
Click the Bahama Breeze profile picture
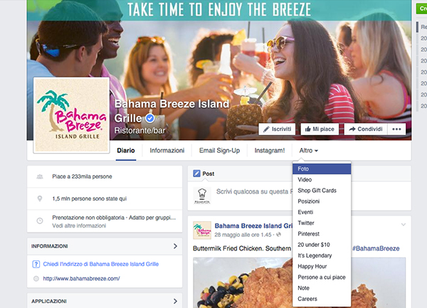tap(71, 115)
